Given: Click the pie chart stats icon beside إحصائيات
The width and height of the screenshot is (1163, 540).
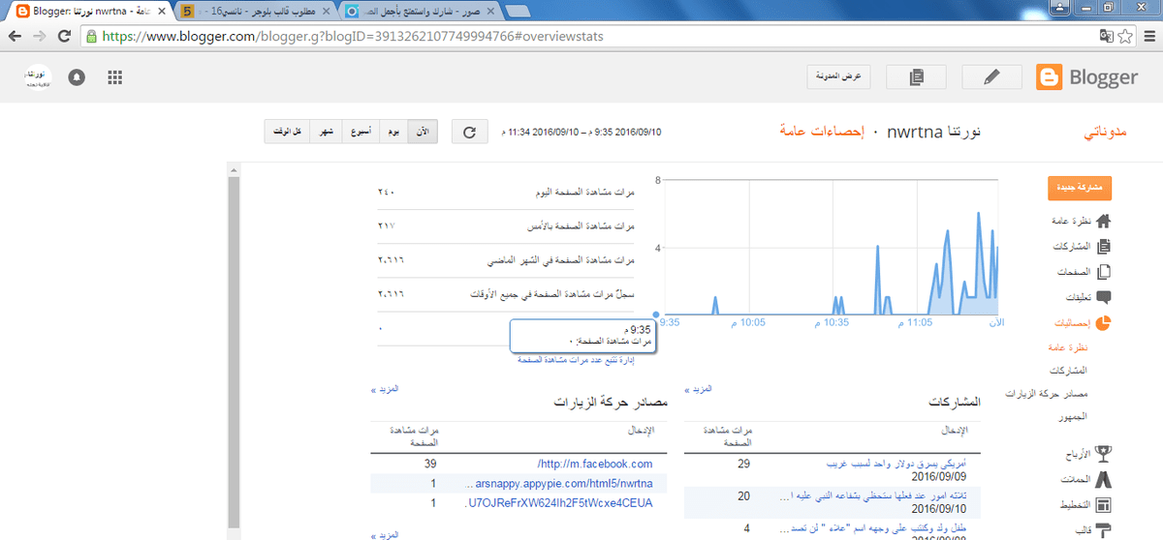Looking at the screenshot, I should (1103, 323).
